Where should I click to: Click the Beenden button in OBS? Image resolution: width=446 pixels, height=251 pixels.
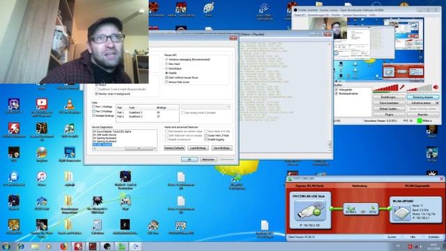(x=423, y=114)
